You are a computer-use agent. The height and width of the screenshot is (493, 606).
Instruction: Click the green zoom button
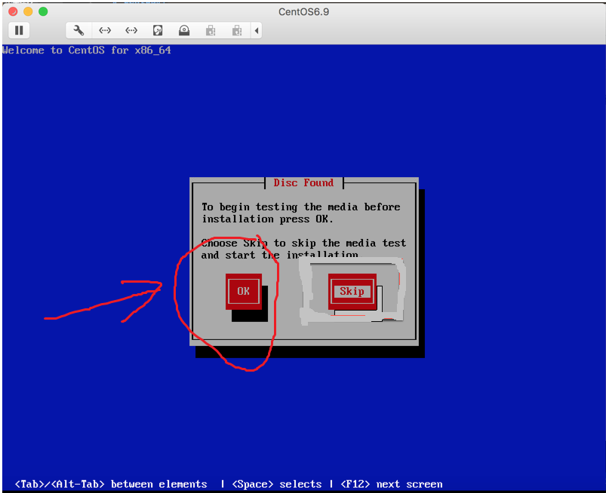pyautogui.click(x=43, y=12)
